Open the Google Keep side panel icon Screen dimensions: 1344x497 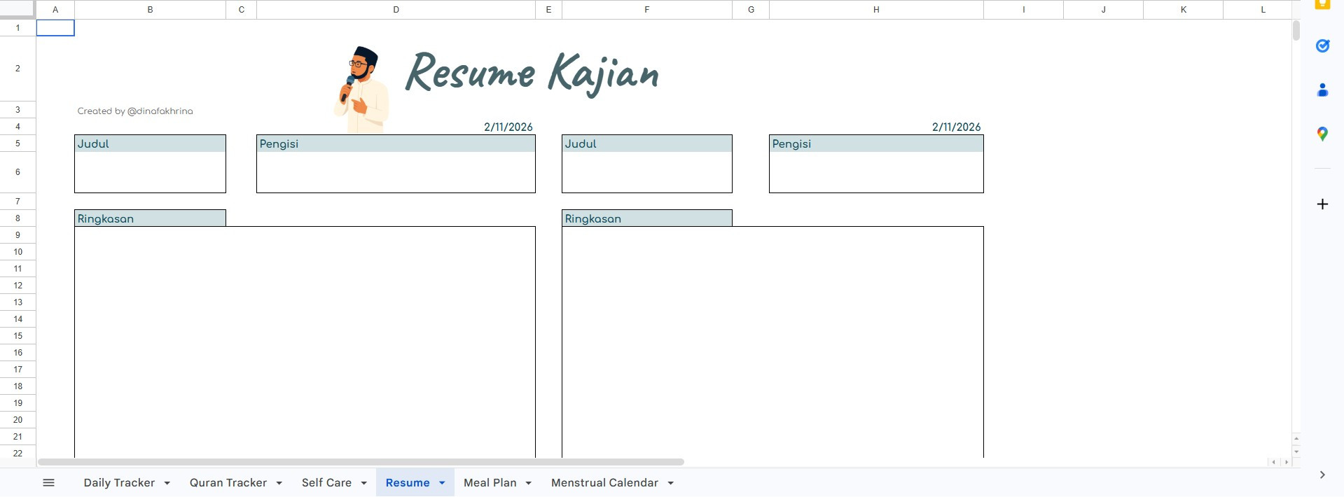tap(1322, 5)
